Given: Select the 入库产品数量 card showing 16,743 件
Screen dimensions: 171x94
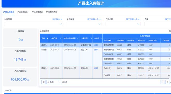Looking at the screenshot, I should pos(20,57).
